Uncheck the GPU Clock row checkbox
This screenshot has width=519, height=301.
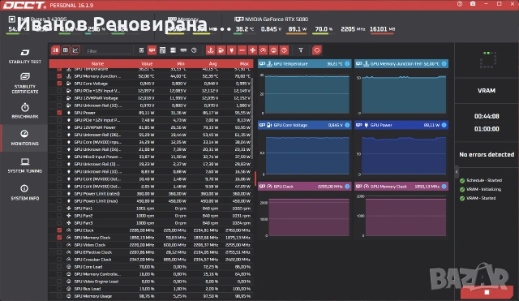point(59,230)
